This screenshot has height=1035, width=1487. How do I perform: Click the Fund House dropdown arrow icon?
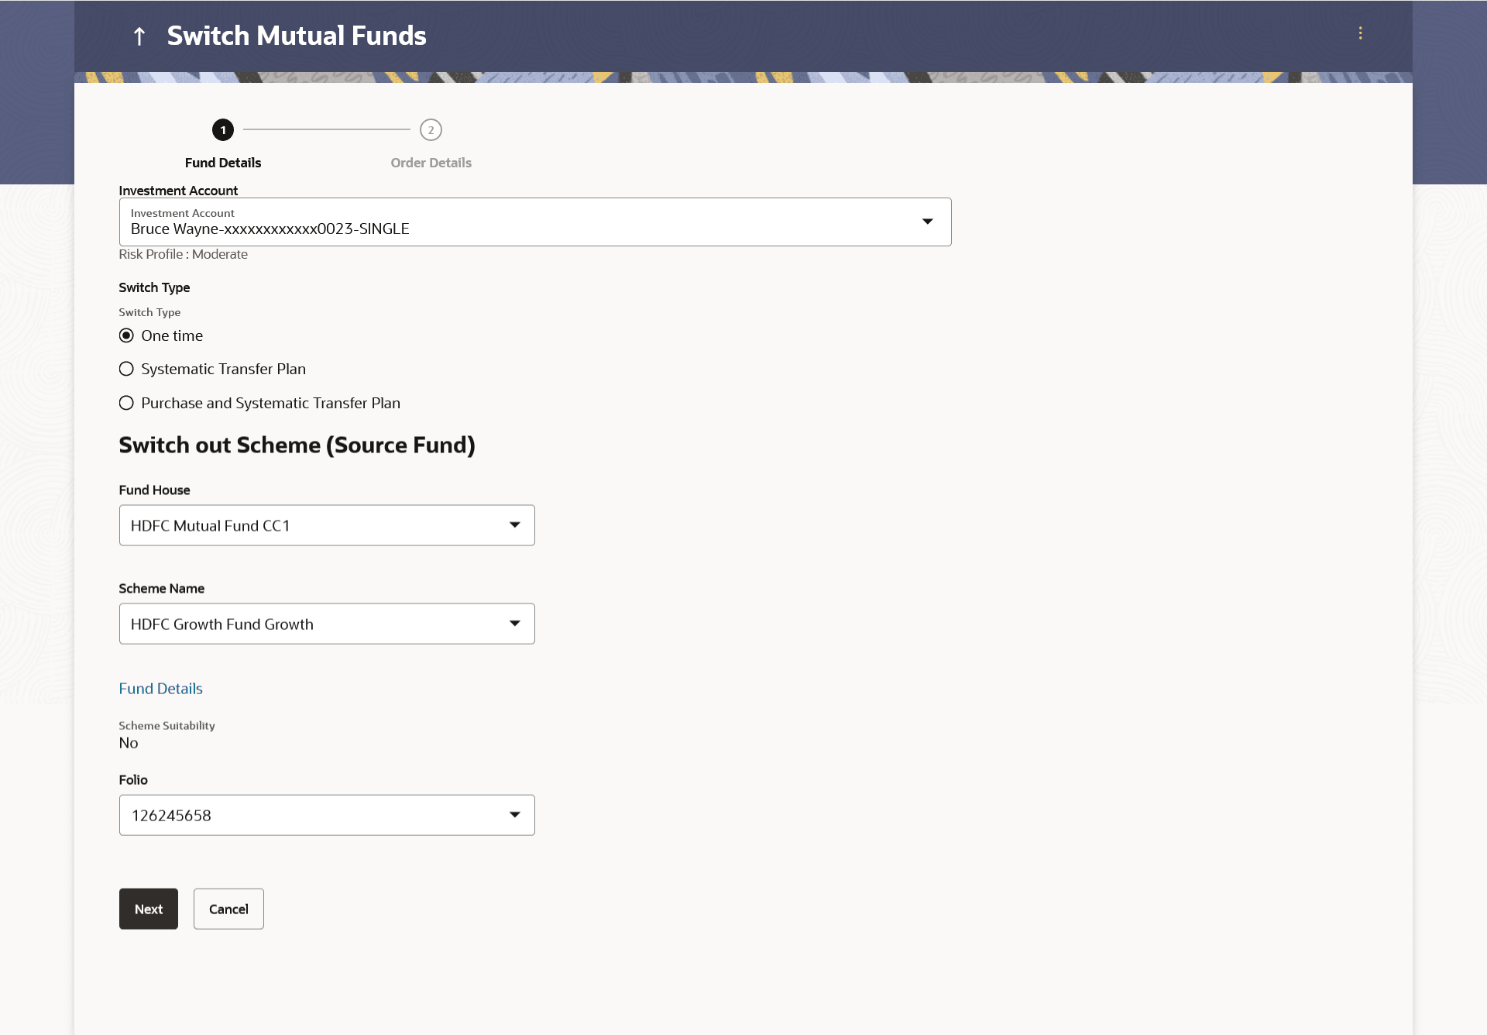coord(514,525)
